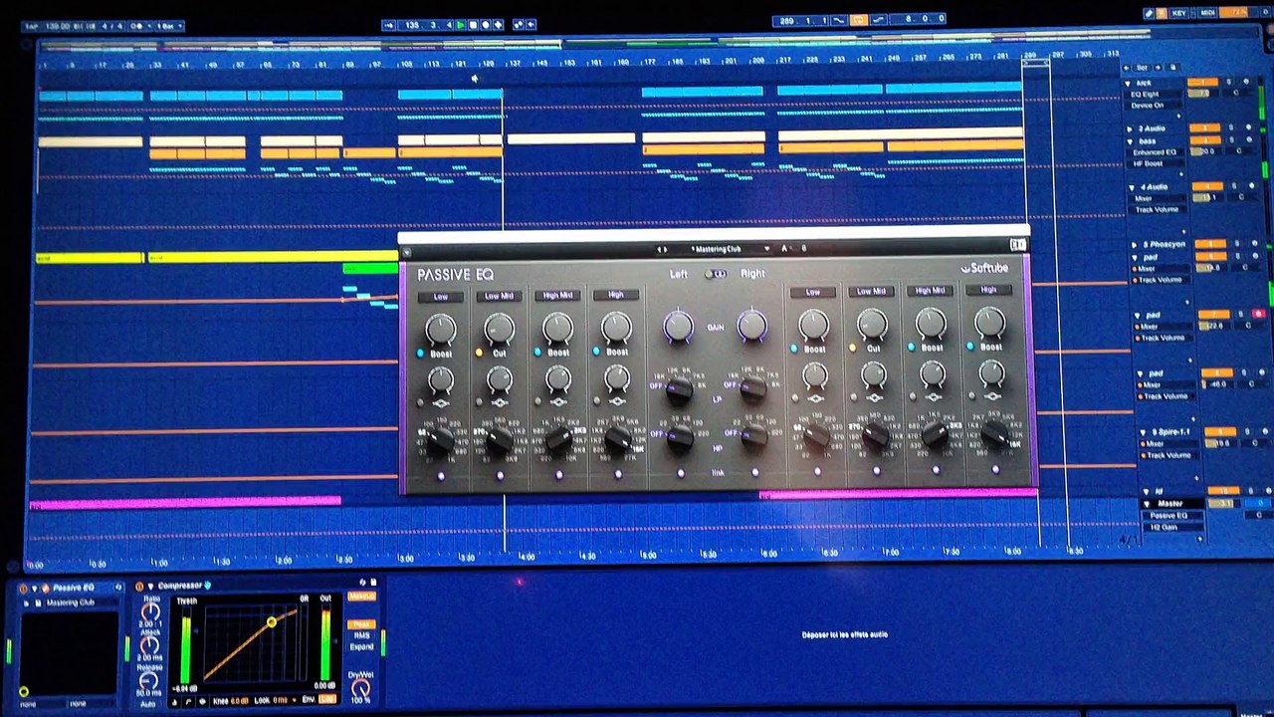This screenshot has height=717, width=1274.
Task: Show the Compressor collapsed view icon
Action: tap(176, 701)
